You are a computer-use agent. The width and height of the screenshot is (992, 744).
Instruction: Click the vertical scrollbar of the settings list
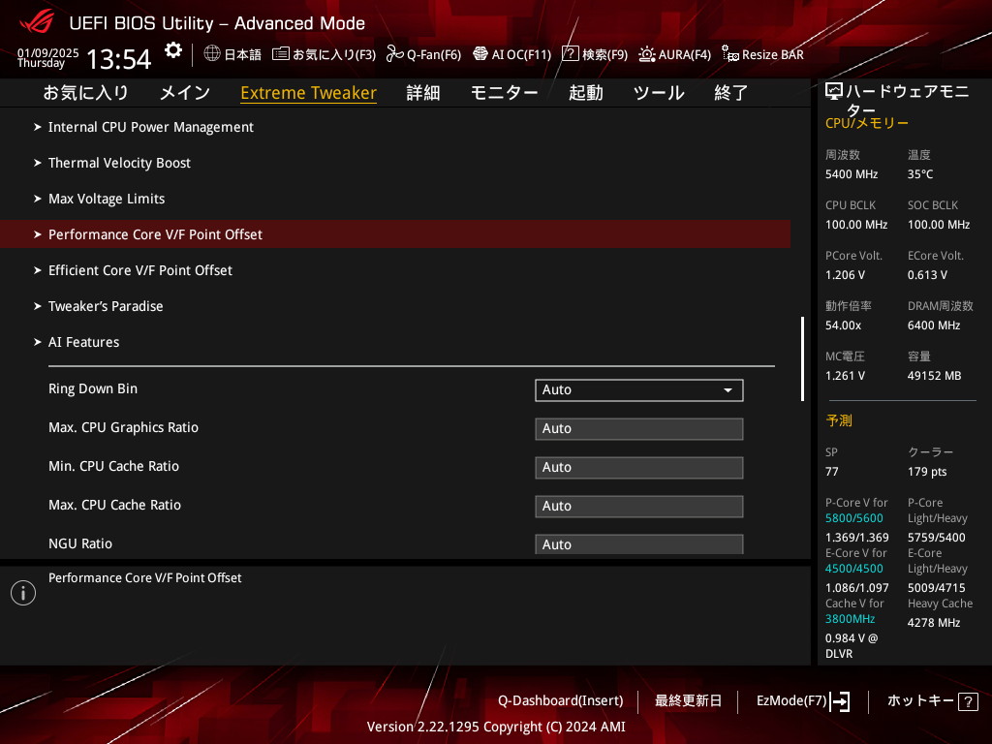[802, 358]
